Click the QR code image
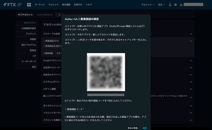This screenshot has height=130, width=212. (x=106, y=72)
